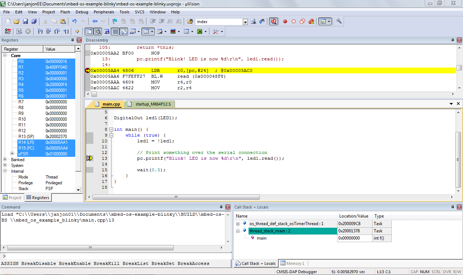Viewport: 463px width, 275px height.
Task: Open the Peripherals menu
Action: tap(104, 12)
